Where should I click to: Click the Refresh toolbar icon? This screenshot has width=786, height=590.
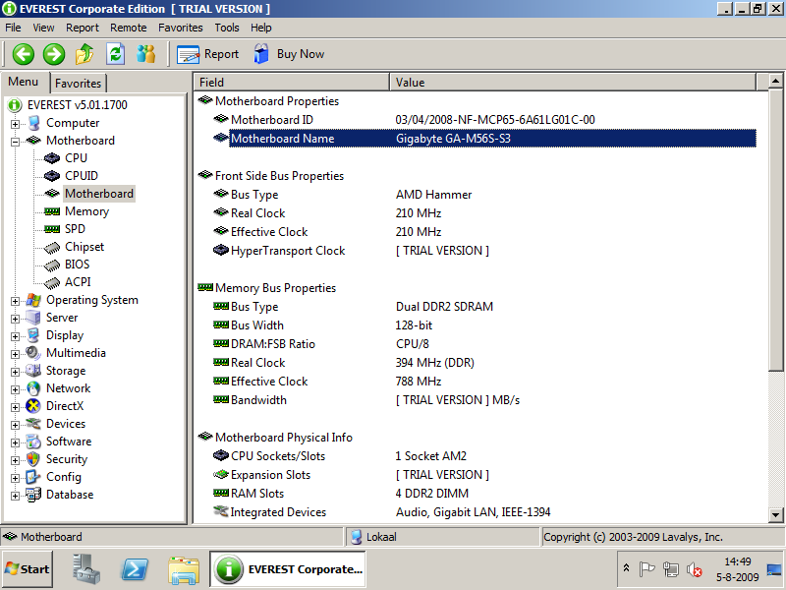(115, 54)
